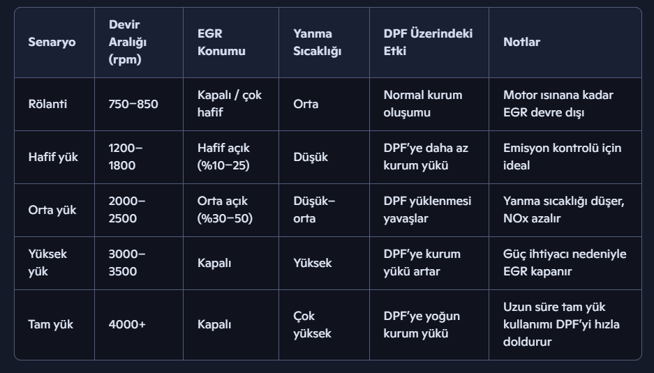Click the 750–850 rpm cell
This screenshot has height=373, width=654.
pyautogui.click(x=133, y=104)
